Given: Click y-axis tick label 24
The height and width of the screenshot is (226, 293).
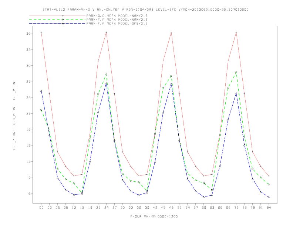Looking at the screenshot, I should coord(28,98).
